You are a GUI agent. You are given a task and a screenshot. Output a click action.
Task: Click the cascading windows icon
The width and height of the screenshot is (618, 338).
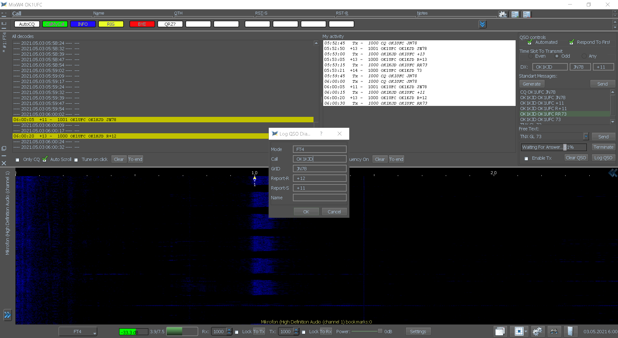[500, 331]
